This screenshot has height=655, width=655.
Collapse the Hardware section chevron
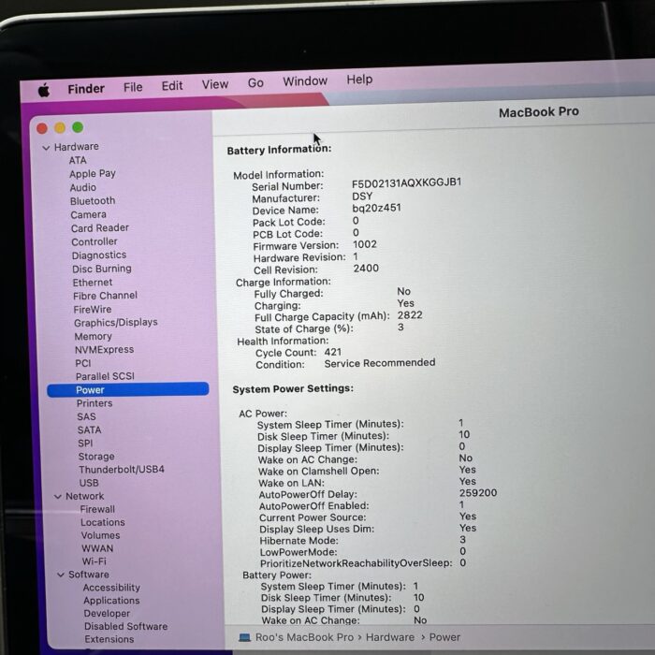(46, 148)
